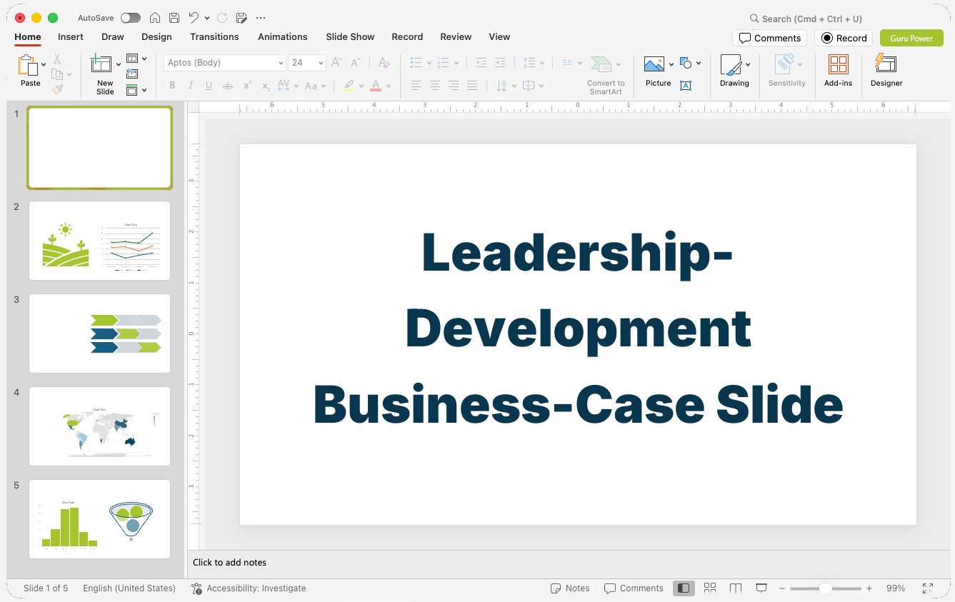Insert a text box
This screenshot has height=602, width=955.
tap(686, 86)
